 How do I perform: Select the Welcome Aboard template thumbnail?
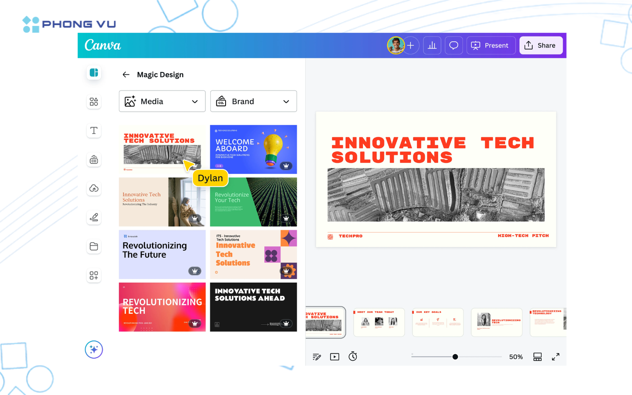[x=253, y=149]
